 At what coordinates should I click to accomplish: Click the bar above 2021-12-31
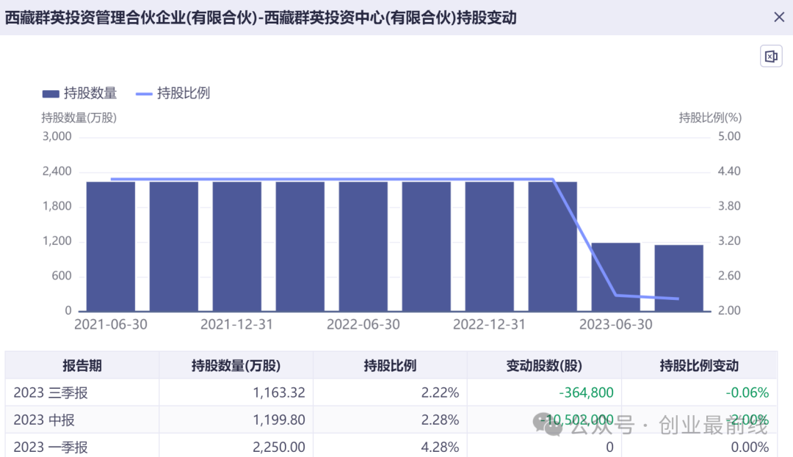236,246
